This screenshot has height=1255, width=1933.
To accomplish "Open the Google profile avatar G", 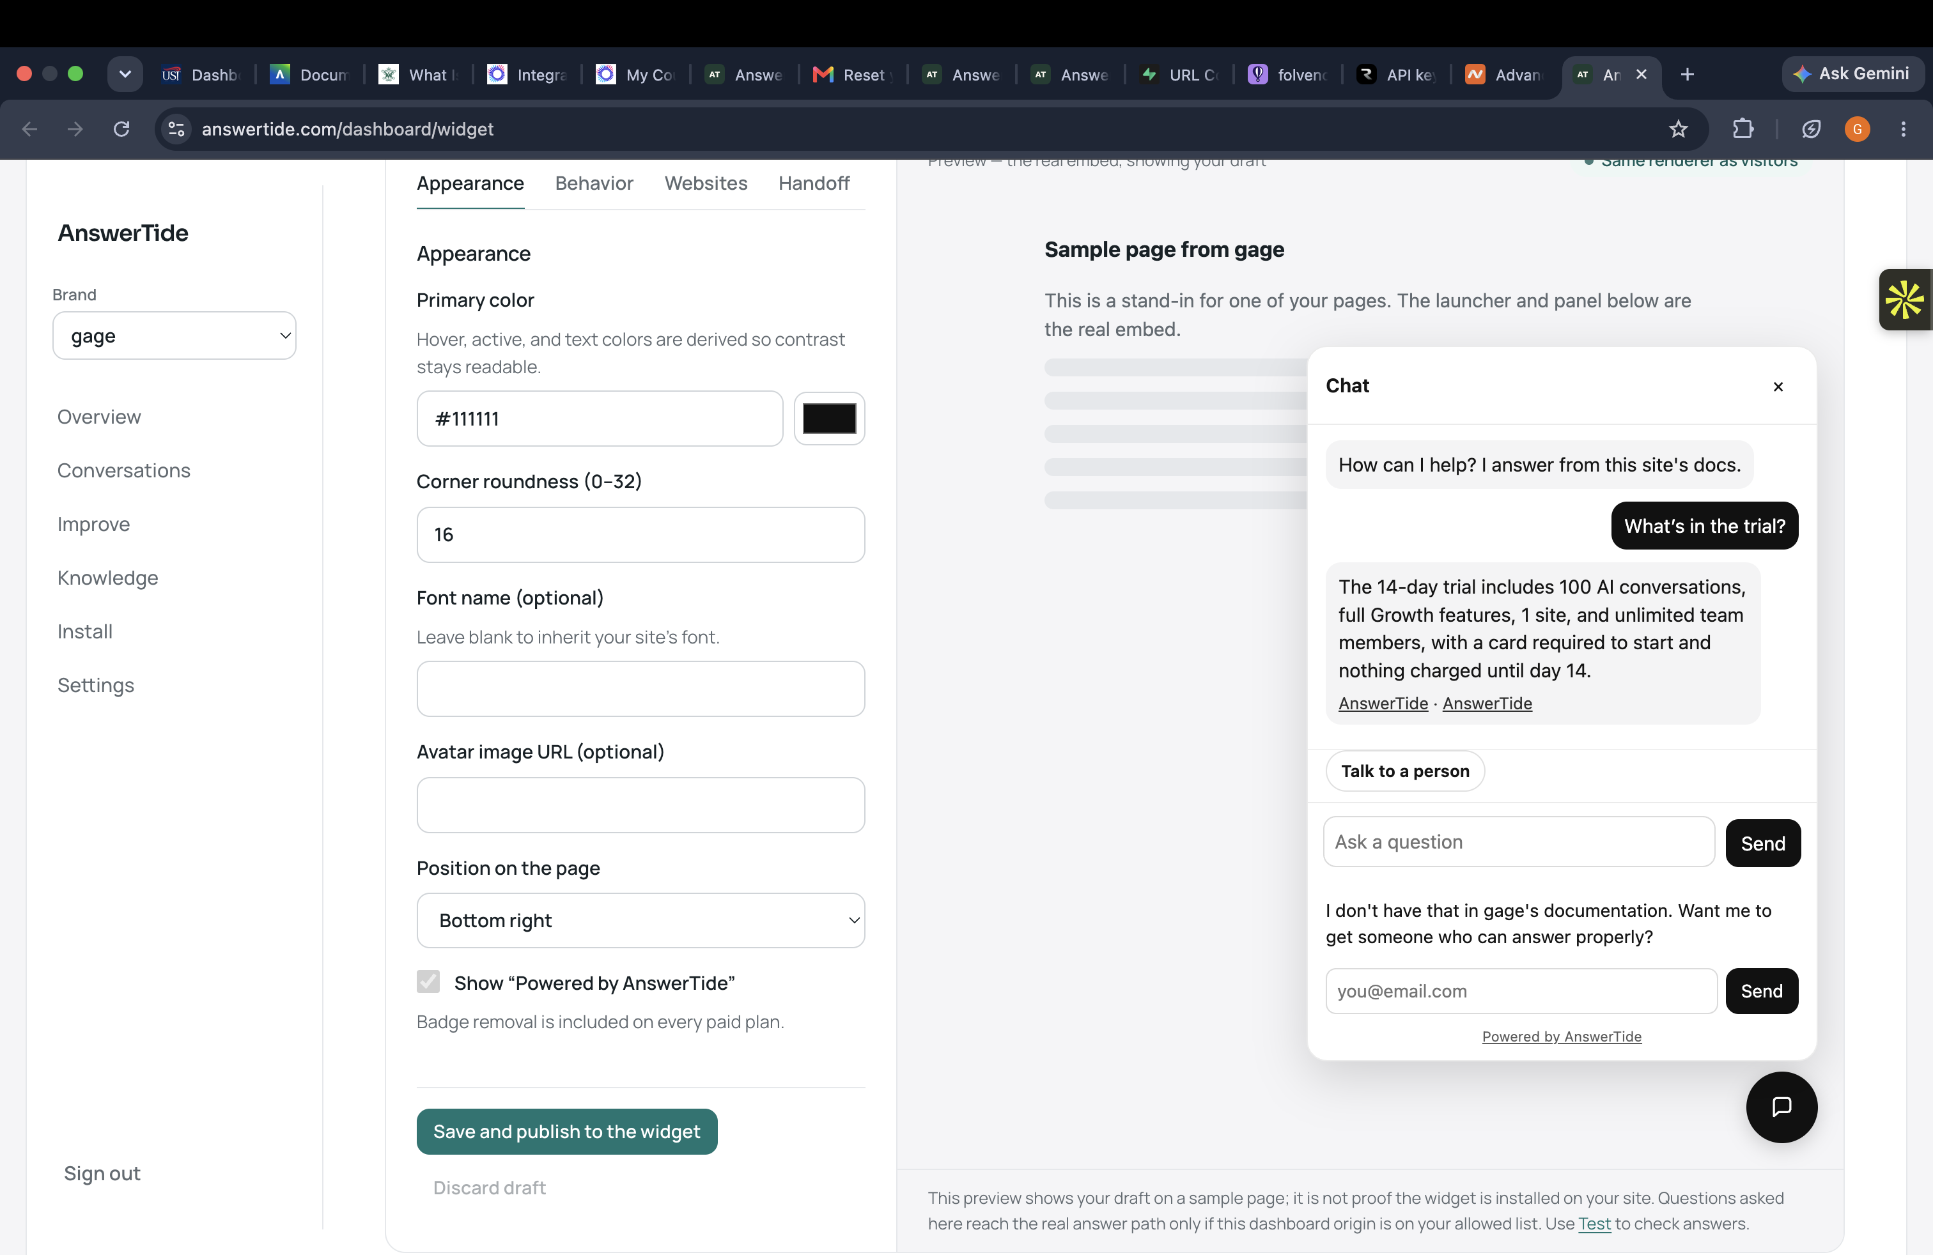I will point(1857,129).
